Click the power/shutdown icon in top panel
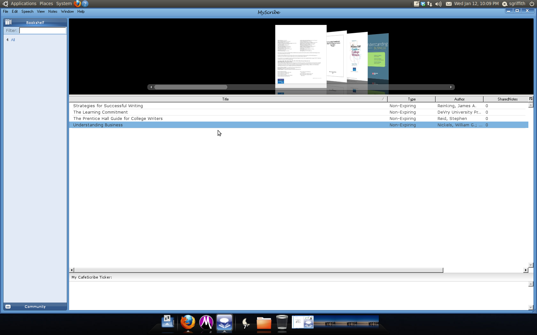537x335 pixels. click(x=532, y=4)
